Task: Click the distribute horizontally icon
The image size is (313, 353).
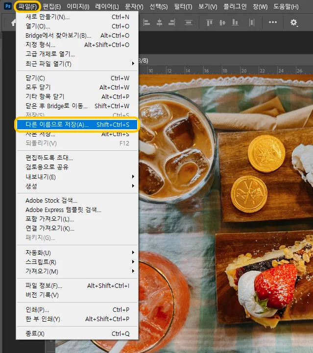Action: tap(252, 23)
